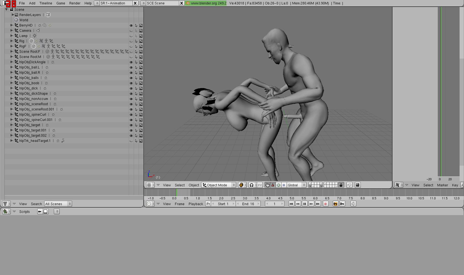464x275 pixels.
Task: Expand the BerryHD object
Action: click(x=12, y=25)
